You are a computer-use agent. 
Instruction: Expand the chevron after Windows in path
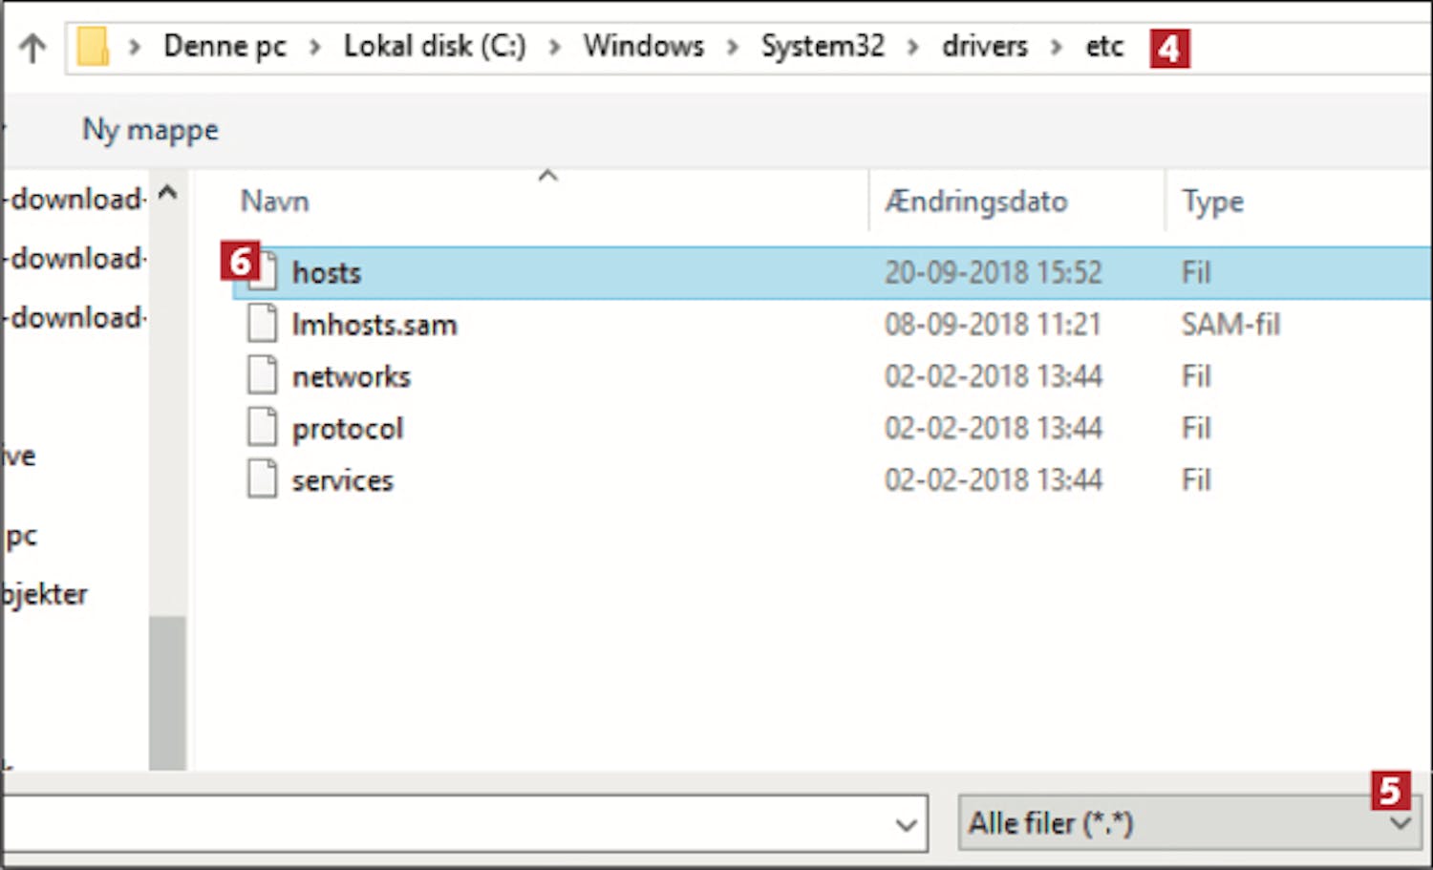[x=733, y=47]
